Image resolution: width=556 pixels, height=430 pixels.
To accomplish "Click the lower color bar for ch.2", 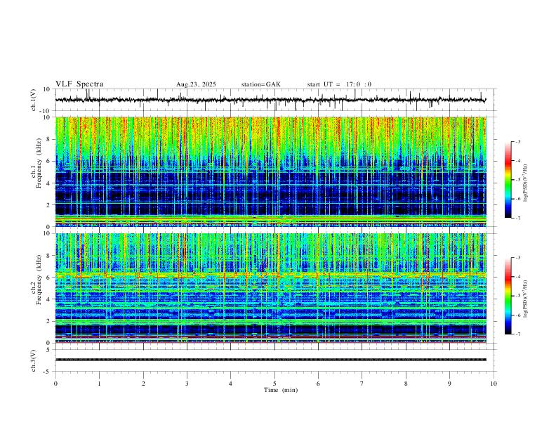I will 508,296.
